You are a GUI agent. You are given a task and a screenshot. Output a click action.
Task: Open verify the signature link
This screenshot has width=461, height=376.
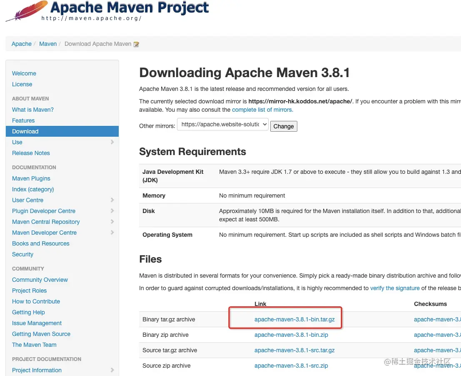point(395,288)
